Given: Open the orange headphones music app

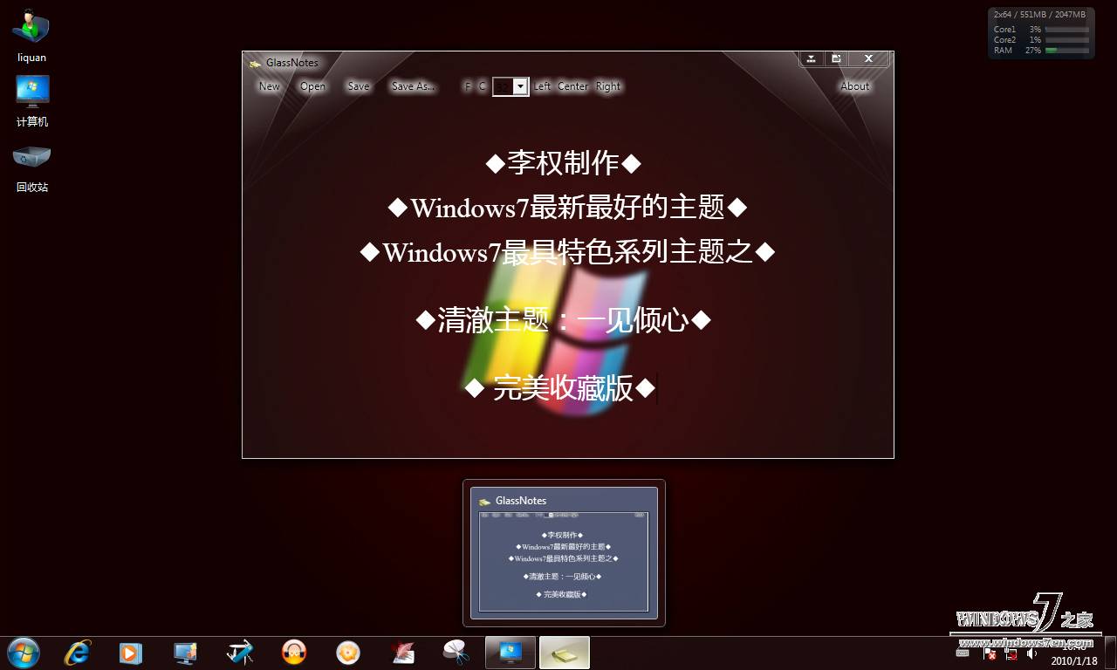Looking at the screenshot, I should 294,653.
